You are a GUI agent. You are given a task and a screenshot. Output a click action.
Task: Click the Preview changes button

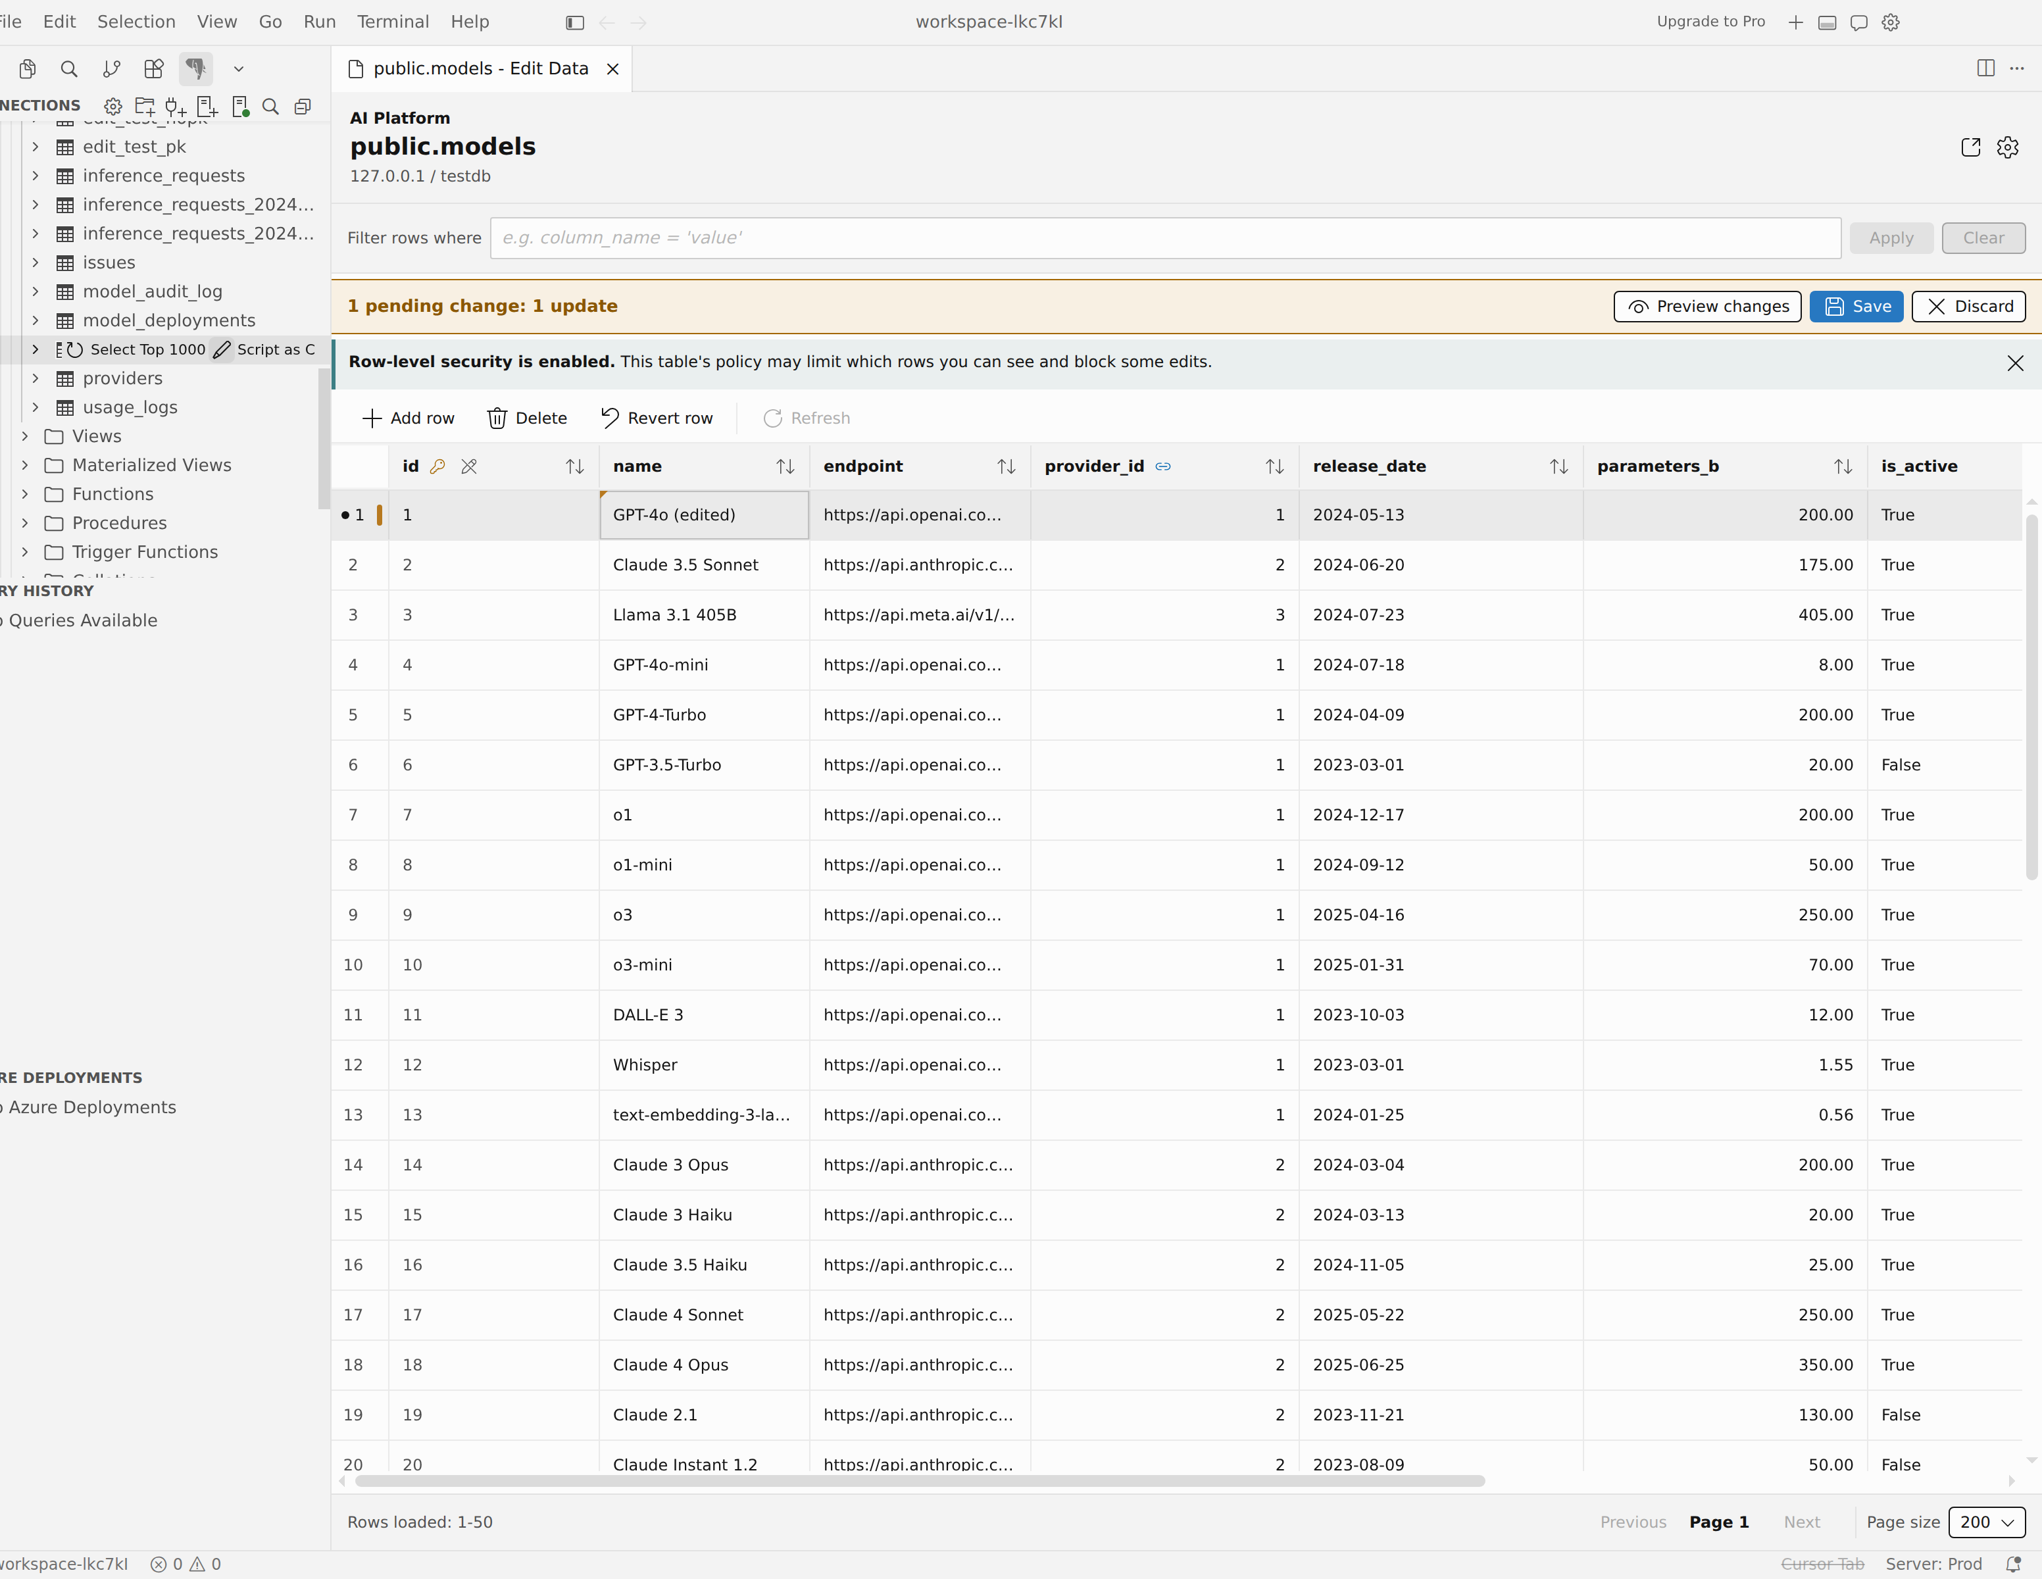[x=1707, y=307]
